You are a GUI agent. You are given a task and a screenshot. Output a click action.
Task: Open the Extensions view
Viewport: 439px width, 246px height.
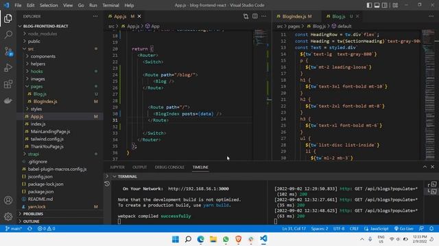tap(8, 84)
